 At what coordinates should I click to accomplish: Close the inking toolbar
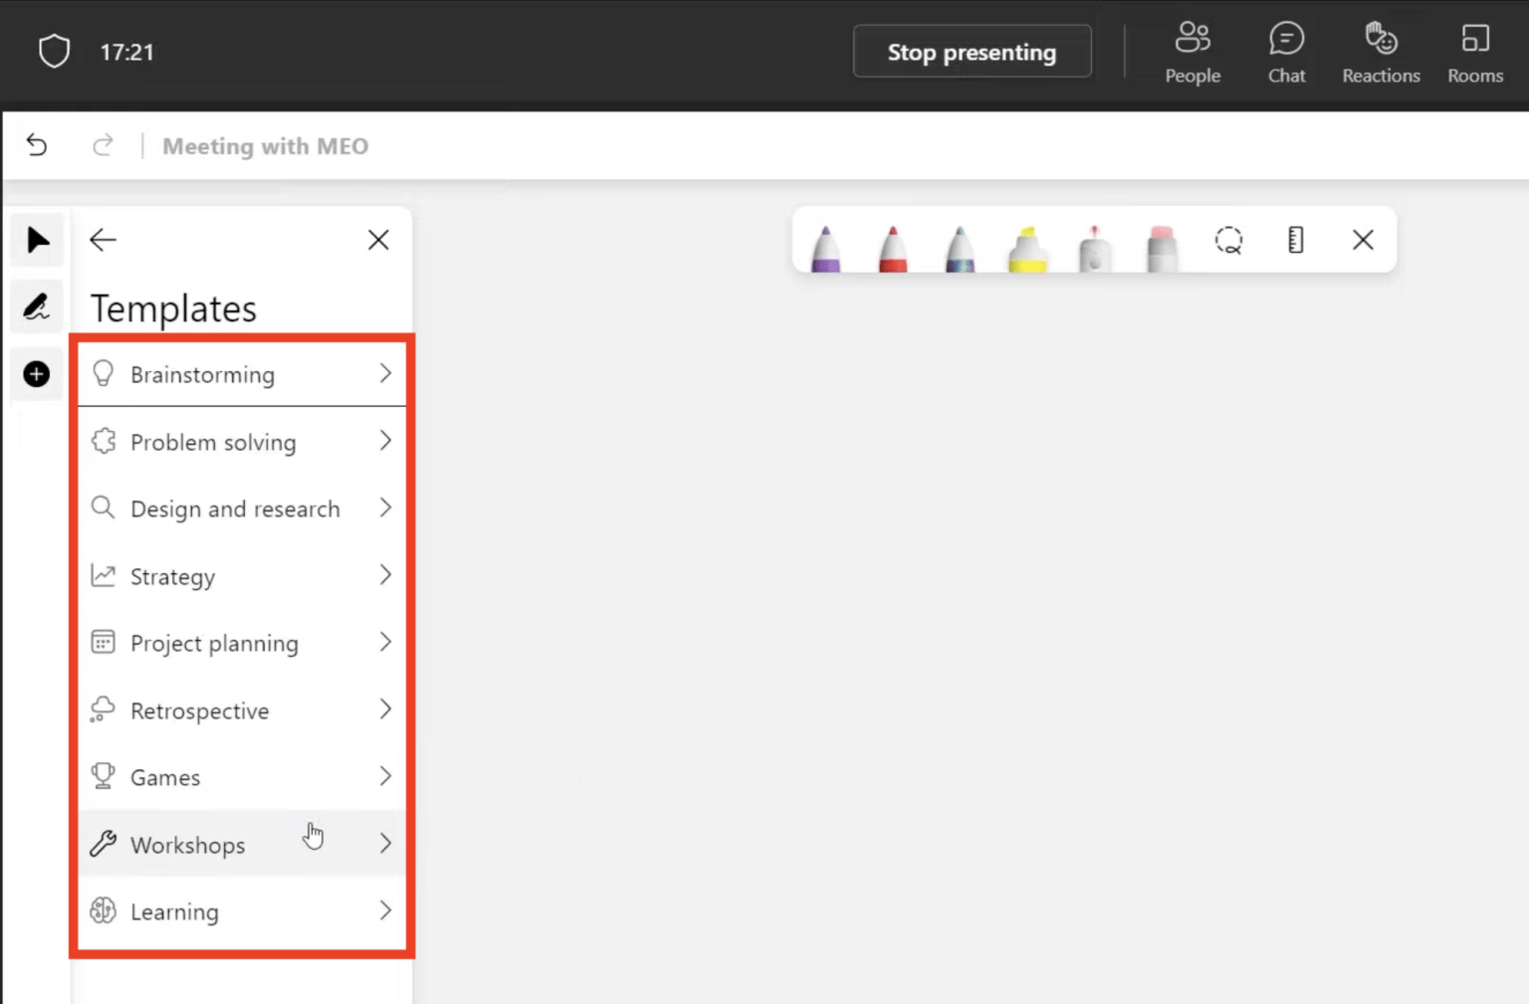[x=1363, y=240]
